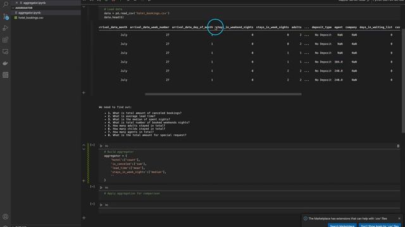Click the 'We need to find out:' markdown text

point(115,107)
